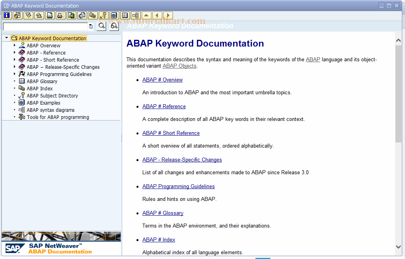Click the Print icon in the toolbar

(50, 16)
